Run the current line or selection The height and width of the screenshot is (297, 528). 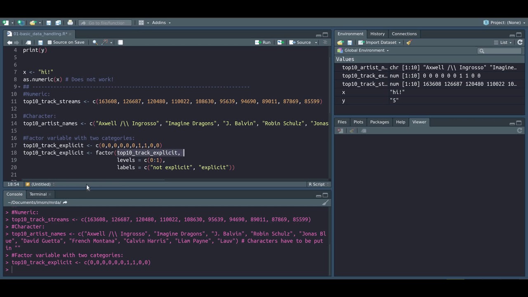click(263, 42)
